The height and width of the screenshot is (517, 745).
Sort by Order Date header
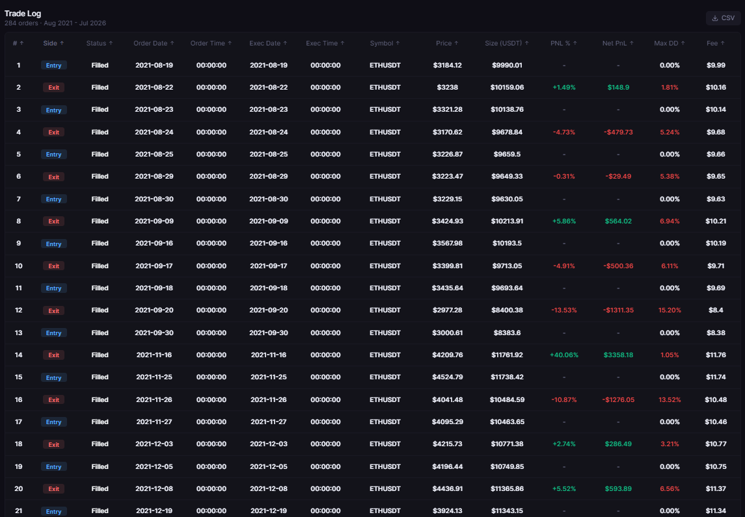(x=154, y=43)
